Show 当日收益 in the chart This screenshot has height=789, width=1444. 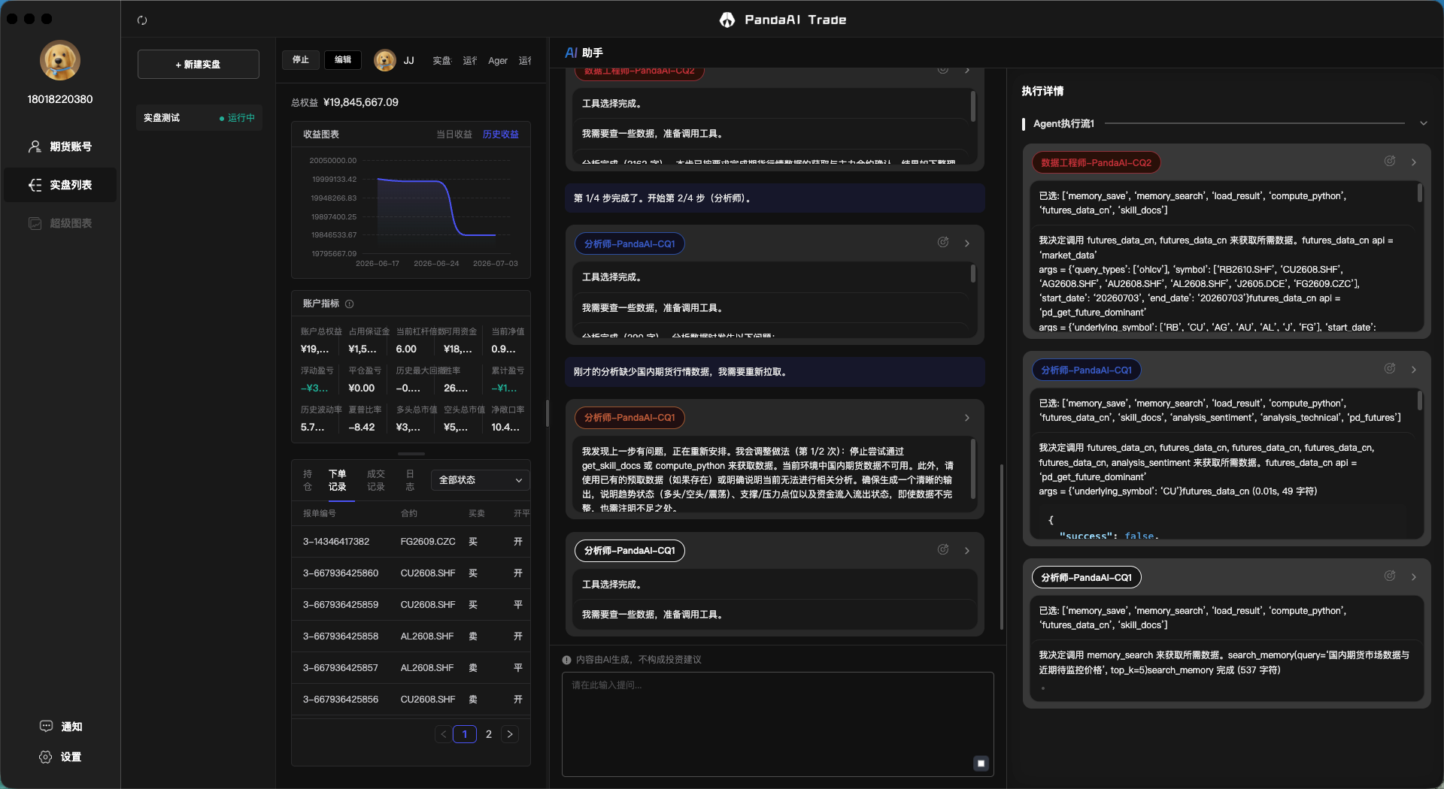(454, 135)
